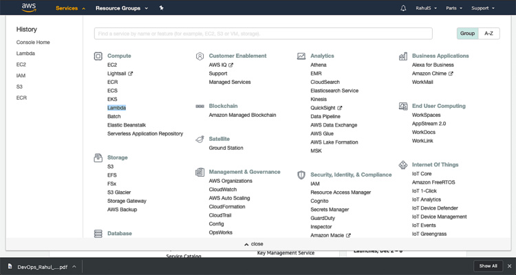Open the CloudWatch service link
516x275 pixels.
click(222, 189)
